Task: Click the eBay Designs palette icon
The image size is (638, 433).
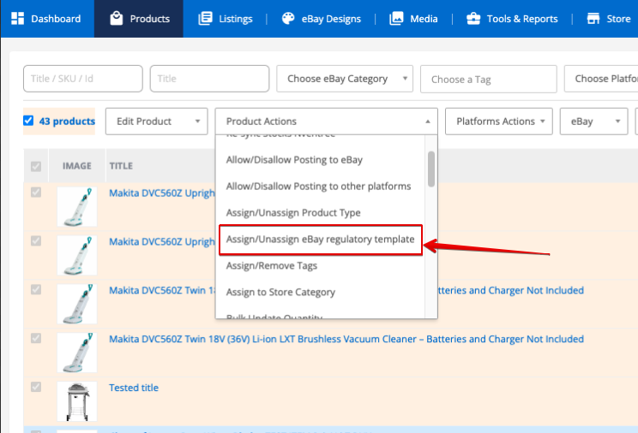Action: [288, 19]
